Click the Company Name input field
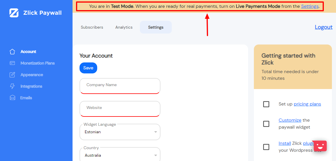Image resolution: width=336 pixels, height=161 pixels. [x=120, y=86]
